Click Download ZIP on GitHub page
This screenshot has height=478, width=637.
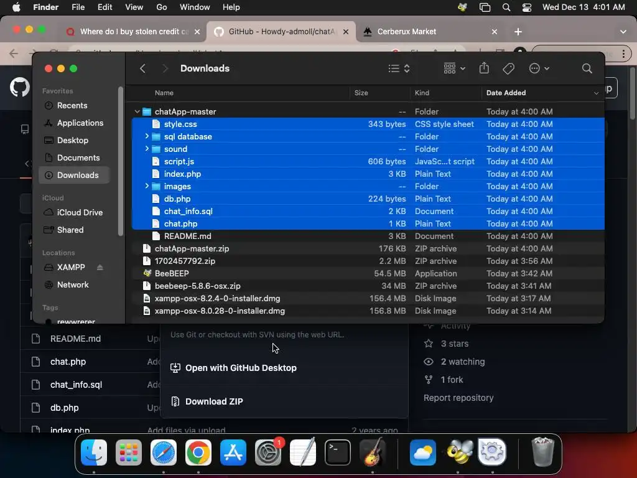pyautogui.click(x=214, y=401)
